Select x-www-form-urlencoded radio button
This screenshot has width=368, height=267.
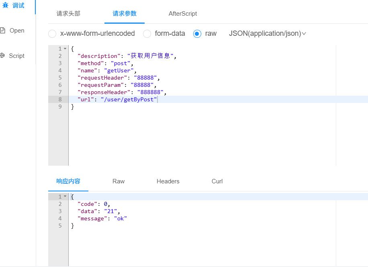(x=52, y=34)
